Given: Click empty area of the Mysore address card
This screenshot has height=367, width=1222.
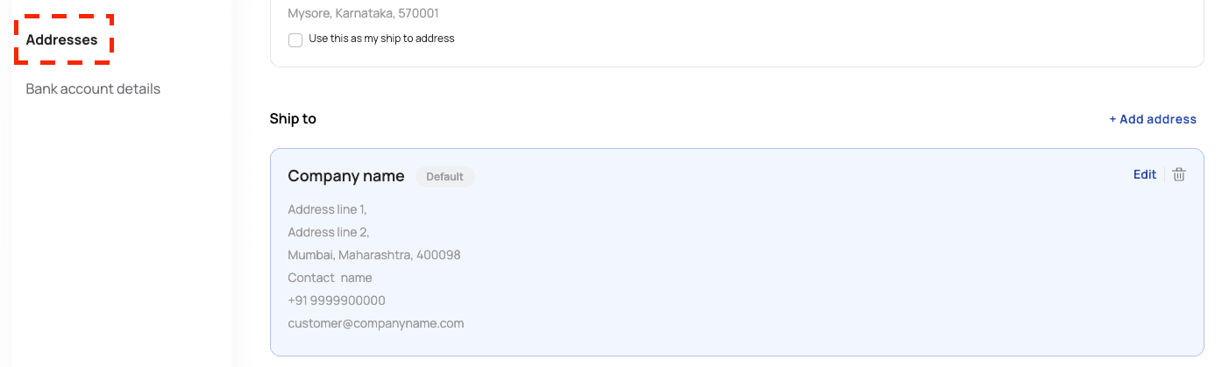Looking at the screenshot, I should tap(789, 35).
